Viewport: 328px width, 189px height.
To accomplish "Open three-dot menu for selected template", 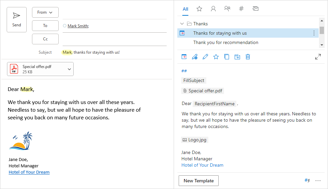I will 314,33.
